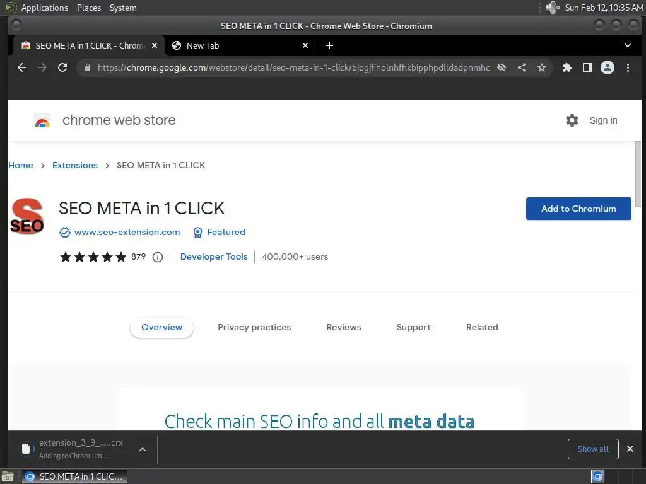
Task: Open the Support tab
Action: (x=413, y=327)
